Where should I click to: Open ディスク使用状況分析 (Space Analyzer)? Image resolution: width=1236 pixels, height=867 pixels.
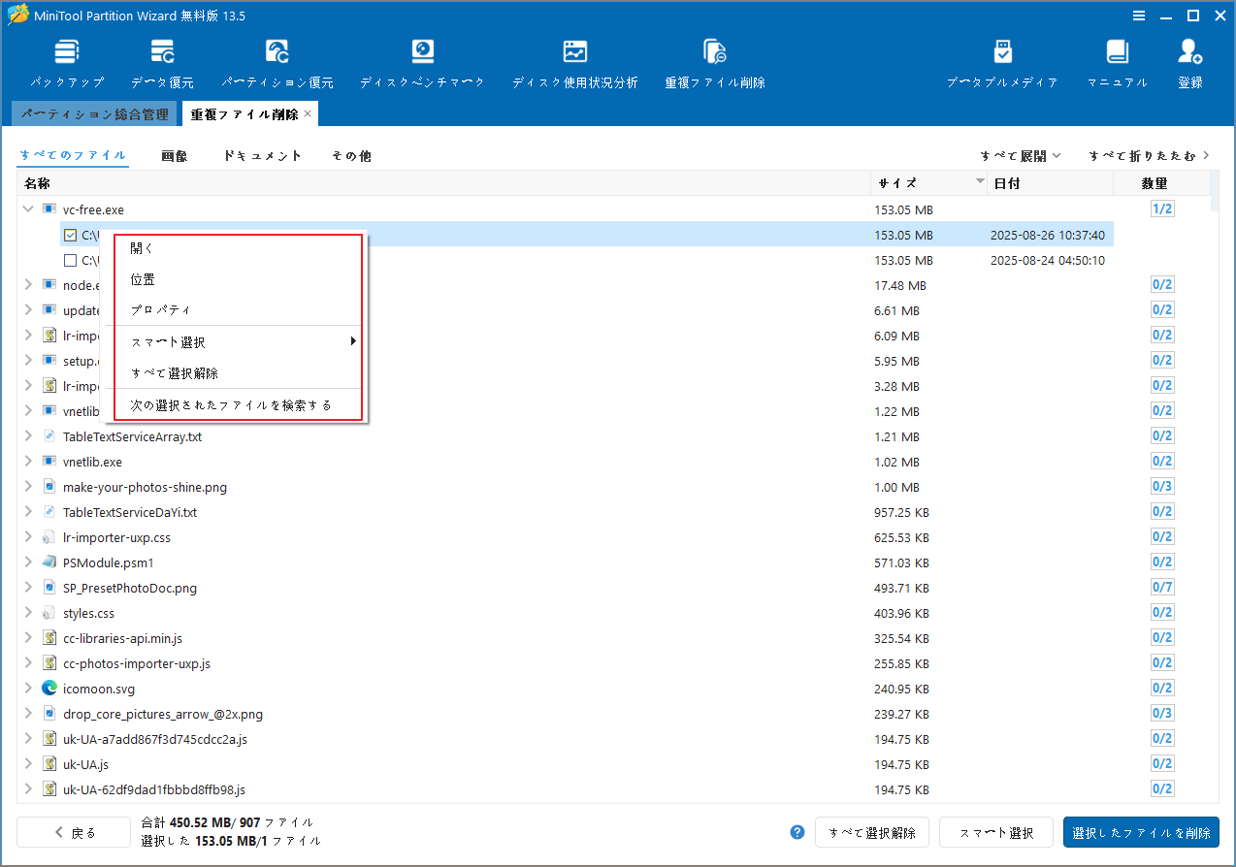point(574,60)
